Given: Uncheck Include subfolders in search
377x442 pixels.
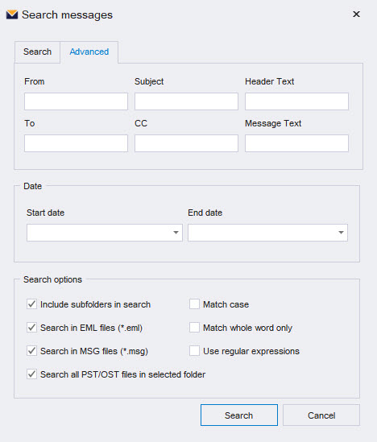Looking at the screenshot, I should [x=32, y=304].
